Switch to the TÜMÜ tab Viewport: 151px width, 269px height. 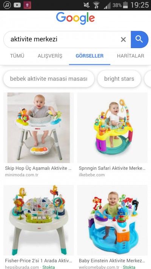[x=17, y=56]
